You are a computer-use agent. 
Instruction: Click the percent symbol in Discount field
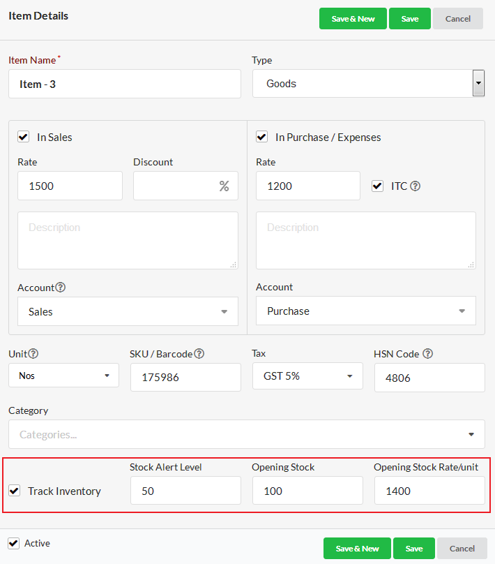(224, 186)
